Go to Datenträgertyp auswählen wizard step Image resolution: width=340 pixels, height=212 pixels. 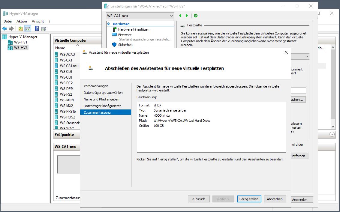pos(103,93)
